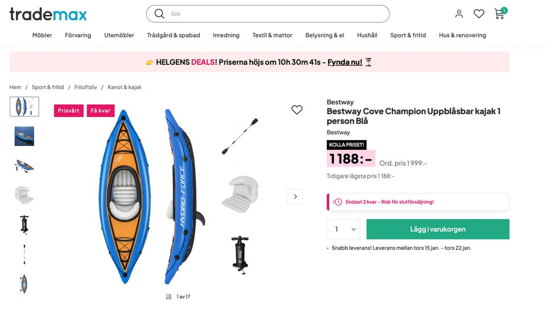
Task: Go to Kanot & kajak breadcrumb
Action: tap(125, 87)
